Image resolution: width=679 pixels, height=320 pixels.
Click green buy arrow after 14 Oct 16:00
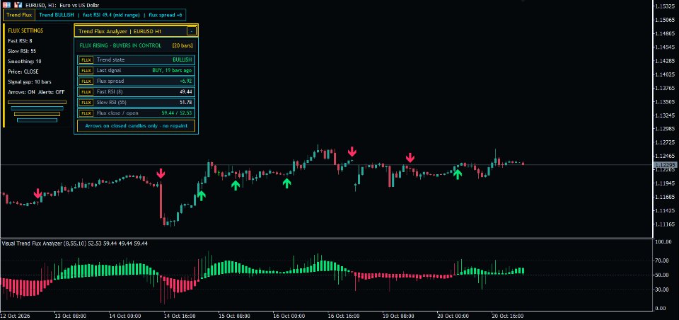[x=202, y=195]
